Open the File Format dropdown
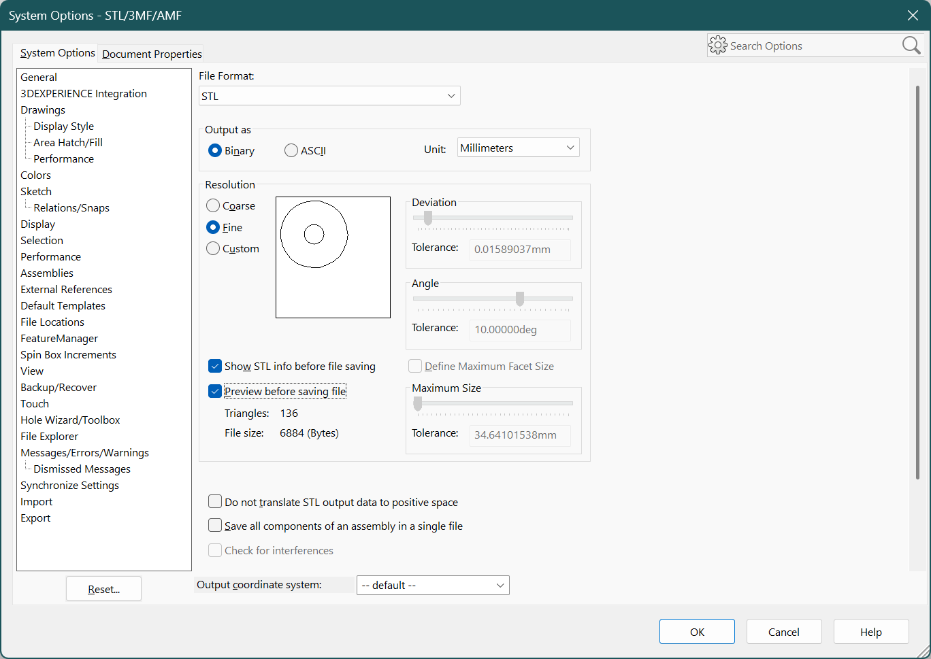The width and height of the screenshot is (931, 659). click(x=329, y=96)
